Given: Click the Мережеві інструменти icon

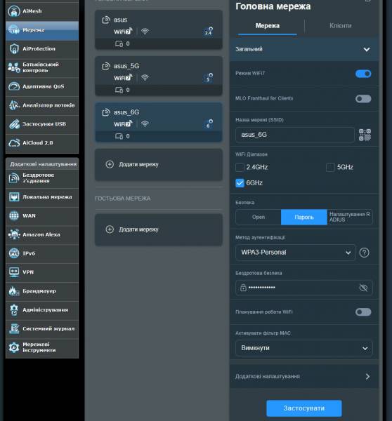Looking at the screenshot, I should coord(14,347).
